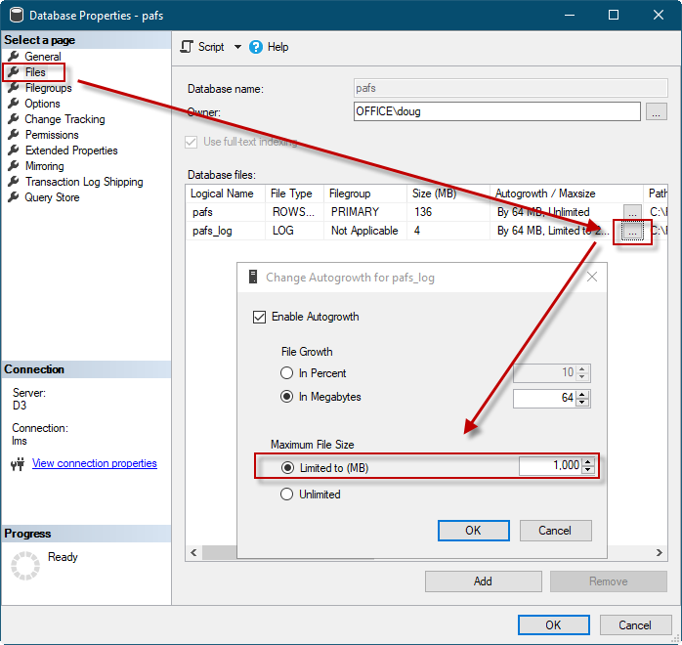
Task: Open the Script dropdown arrow
Action: (237, 47)
